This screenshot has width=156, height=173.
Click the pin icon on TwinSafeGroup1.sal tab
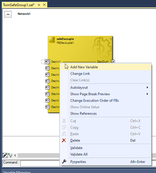pos(39,5)
